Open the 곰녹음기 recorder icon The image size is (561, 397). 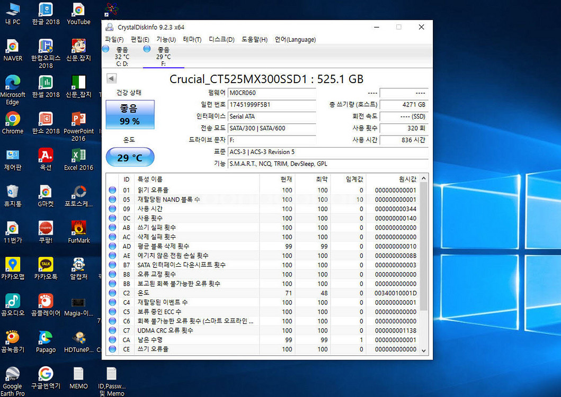[x=13, y=341]
